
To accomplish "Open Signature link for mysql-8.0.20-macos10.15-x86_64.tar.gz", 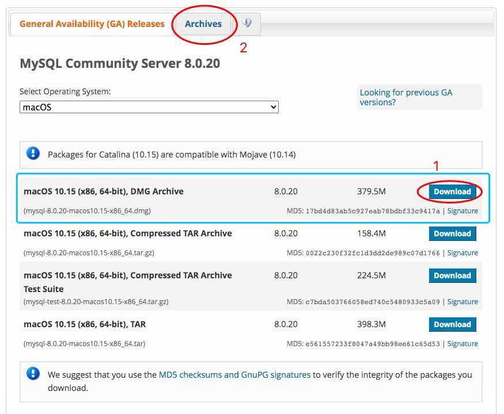I will [463, 253].
